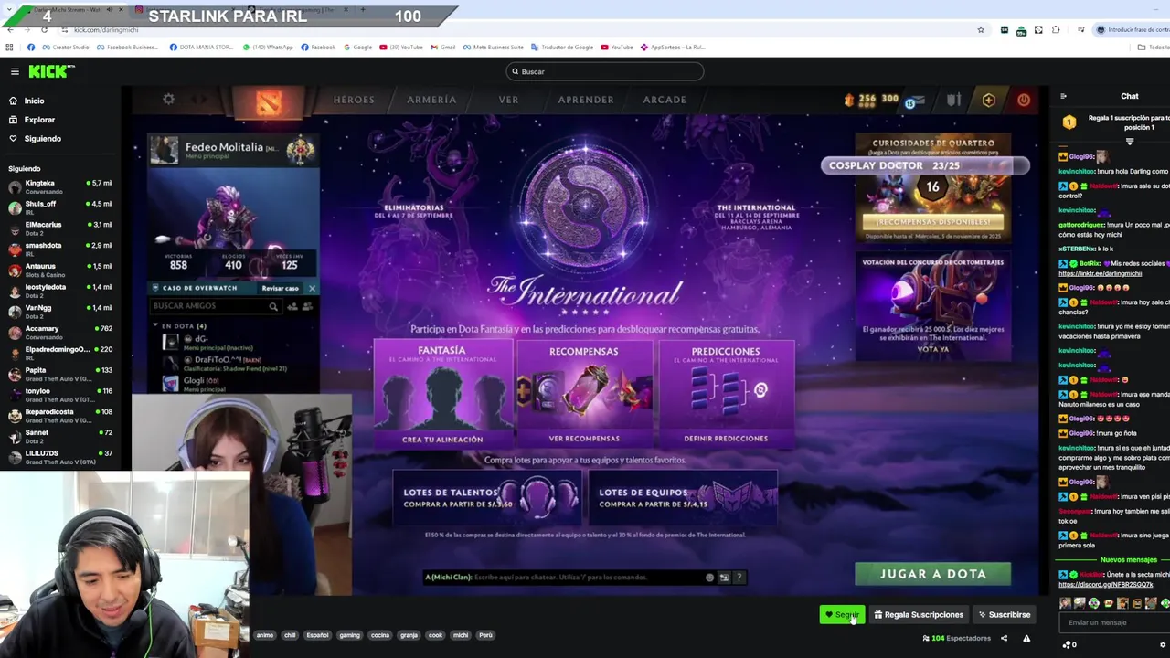Screen dimensions: 1170x658
Task: Open the PREDICCIONES card
Action: coord(726,394)
